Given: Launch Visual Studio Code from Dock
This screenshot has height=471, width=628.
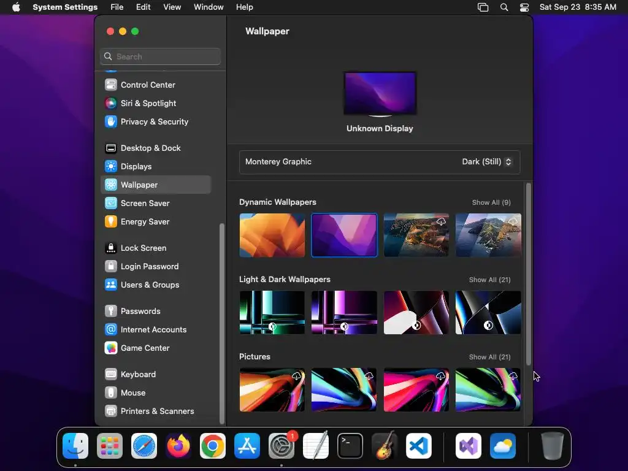Looking at the screenshot, I should [419, 446].
